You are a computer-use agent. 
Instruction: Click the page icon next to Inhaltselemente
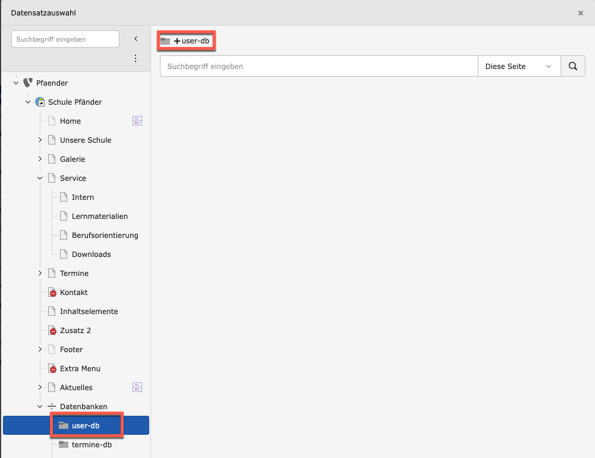click(52, 312)
